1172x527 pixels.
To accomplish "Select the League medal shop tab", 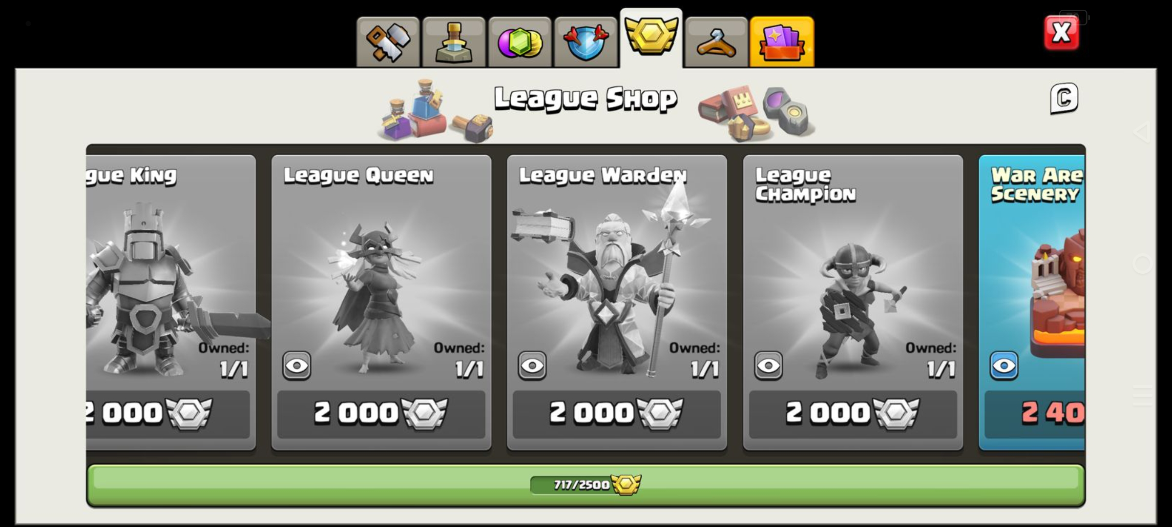I will pyautogui.click(x=651, y=38).
